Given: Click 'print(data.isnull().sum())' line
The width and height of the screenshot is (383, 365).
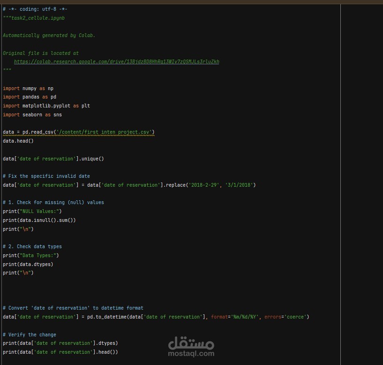Looking at the screenshot, I should pos(39,220).
